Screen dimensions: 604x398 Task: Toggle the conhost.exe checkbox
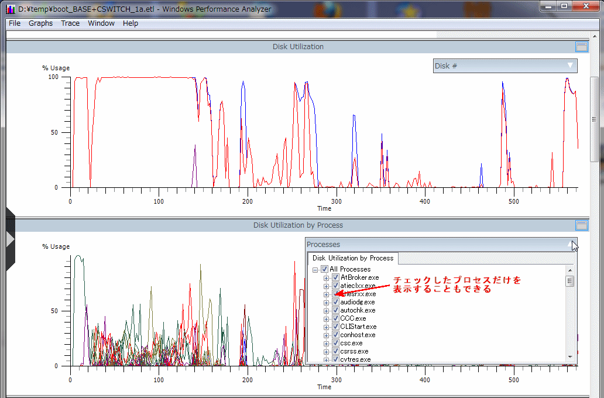(x=335, y=335)
